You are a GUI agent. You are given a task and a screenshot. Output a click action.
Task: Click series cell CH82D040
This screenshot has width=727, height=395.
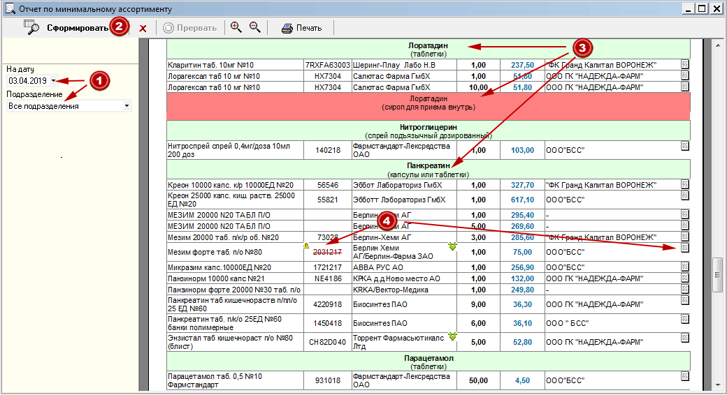(x=327, y=342)
